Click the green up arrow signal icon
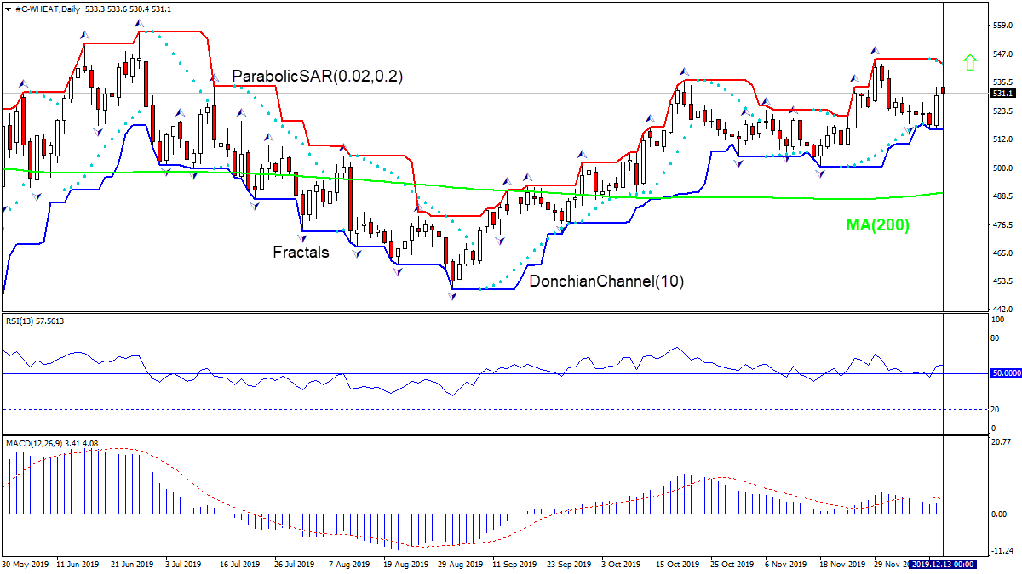 [x=971, y=61]
